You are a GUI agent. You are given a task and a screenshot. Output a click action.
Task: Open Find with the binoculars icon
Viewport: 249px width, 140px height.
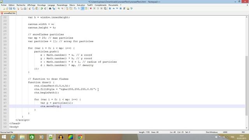coord(50,9)
